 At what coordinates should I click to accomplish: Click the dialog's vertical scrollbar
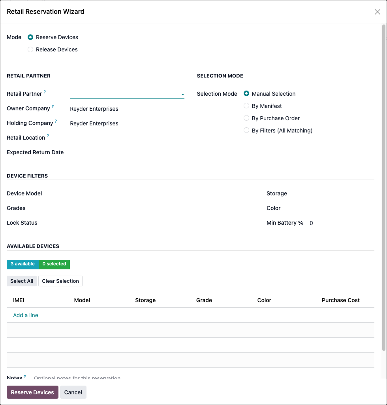[x=384, y=187]
